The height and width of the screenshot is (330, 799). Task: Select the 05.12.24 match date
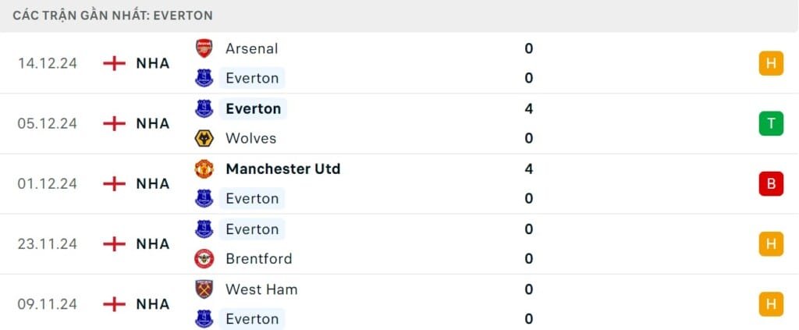48,123
